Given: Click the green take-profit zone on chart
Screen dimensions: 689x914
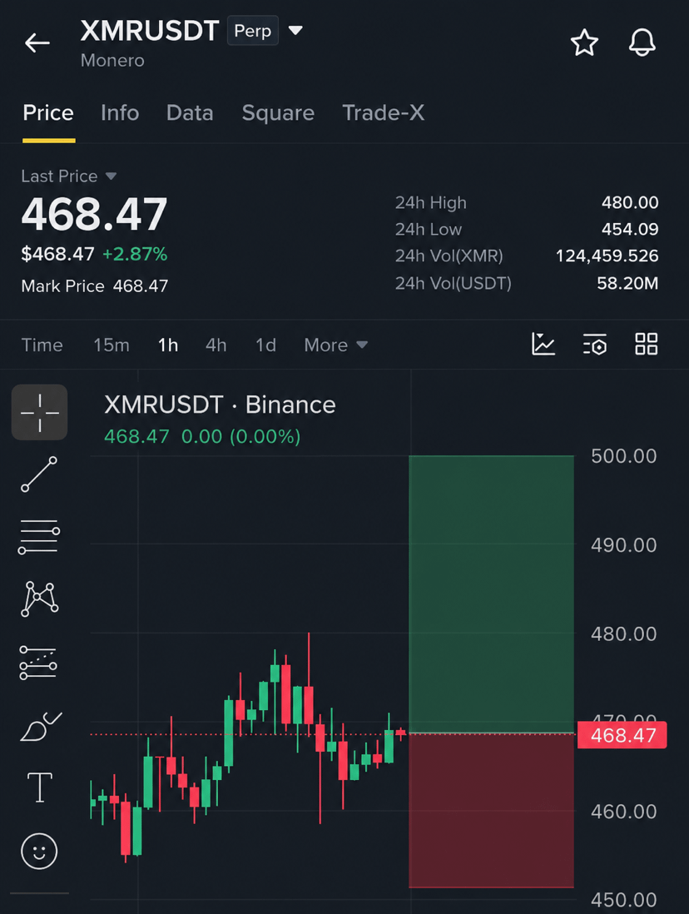Looking at the screenshot, I should coord(492,594).
